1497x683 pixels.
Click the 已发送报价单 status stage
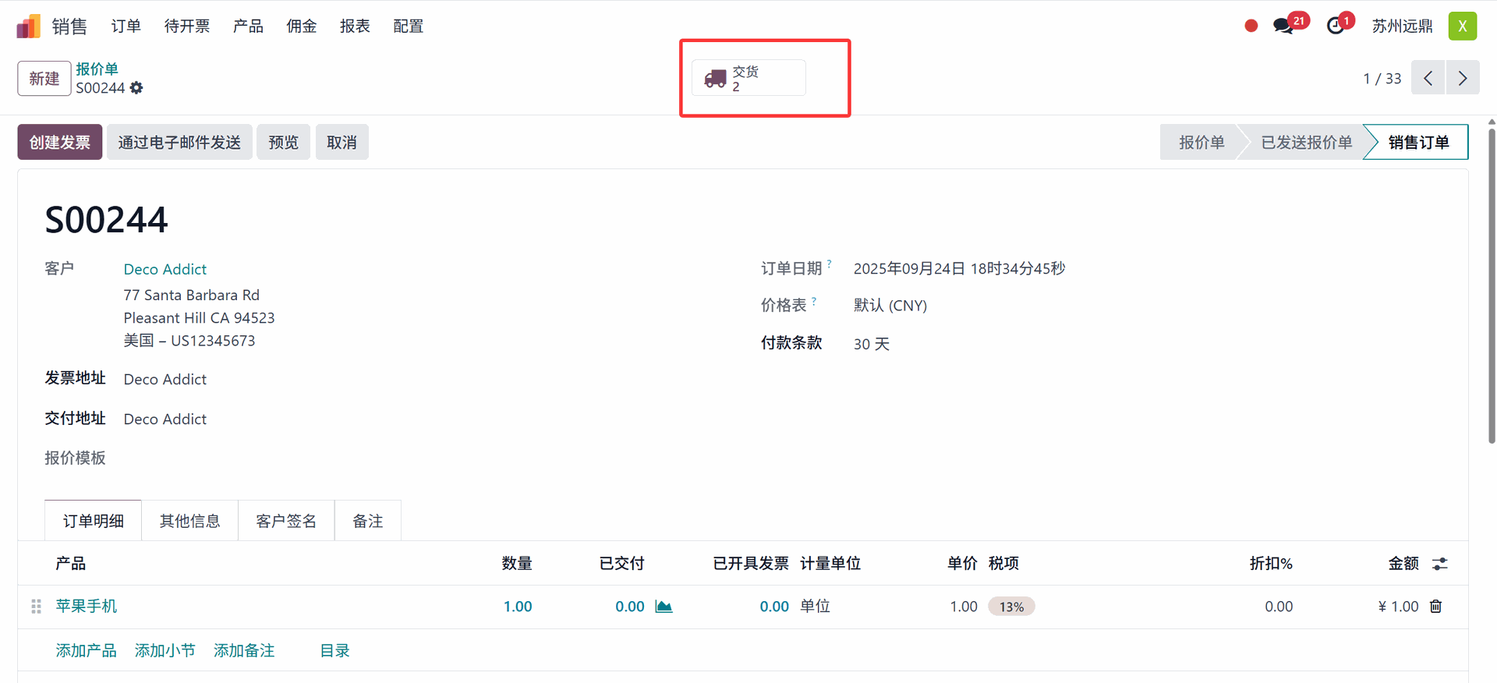[x=1306, y=143]
